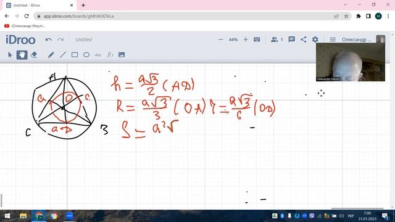Screen dimensions: 395x222
Task: Reload the page in Chrome
Action: [27, 16]
